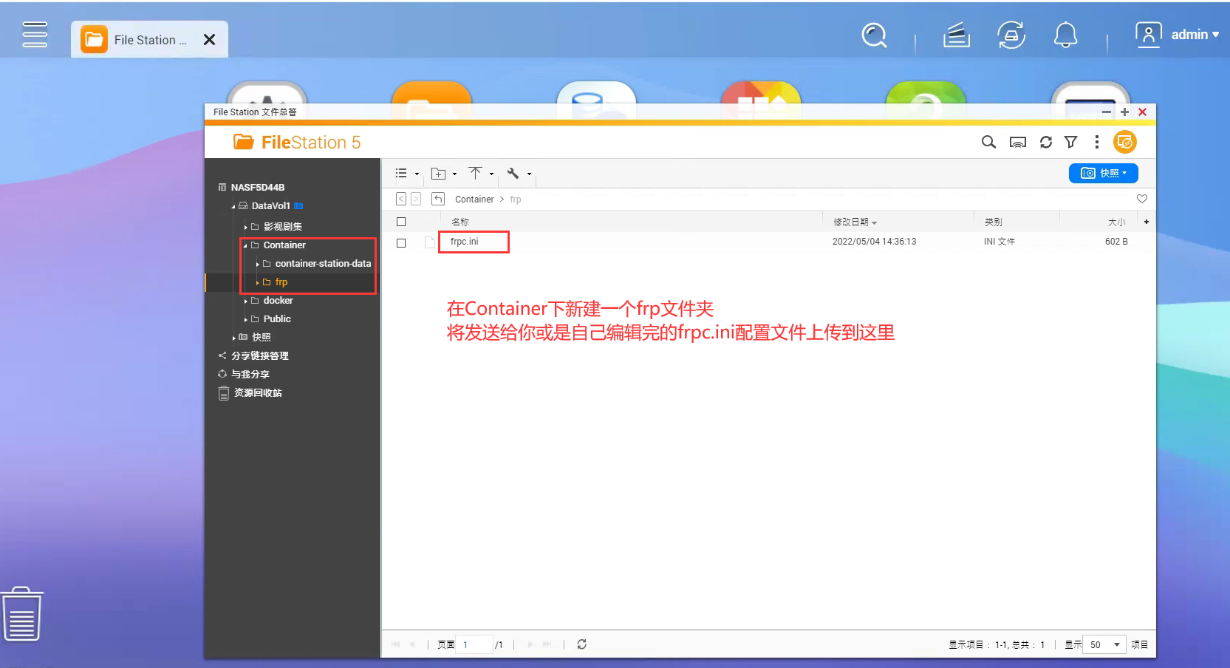Click the upload arrow icon
1230x668 pixels.
[x=475, y=173]
